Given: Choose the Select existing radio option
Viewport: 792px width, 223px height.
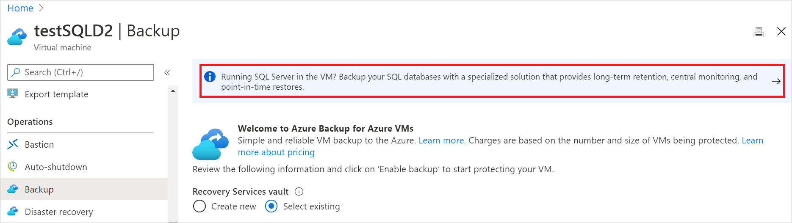Looking at the screenshot, I should point(271,206).
